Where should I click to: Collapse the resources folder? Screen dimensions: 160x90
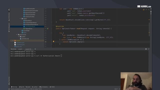pyautogui.click(x=17, y=34)
